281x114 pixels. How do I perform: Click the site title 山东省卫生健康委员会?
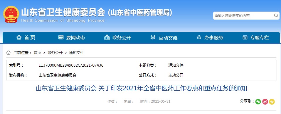coord(63,13)
